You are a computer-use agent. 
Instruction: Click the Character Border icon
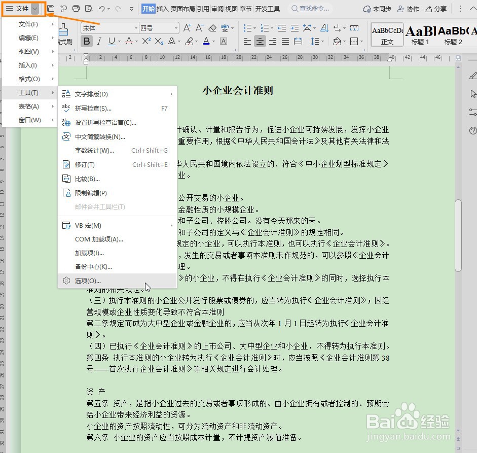(x=224, y=41)
